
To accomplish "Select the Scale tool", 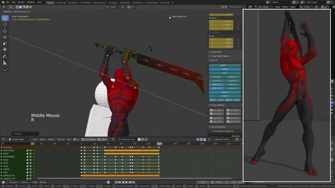I will click(x=5, y=43).
